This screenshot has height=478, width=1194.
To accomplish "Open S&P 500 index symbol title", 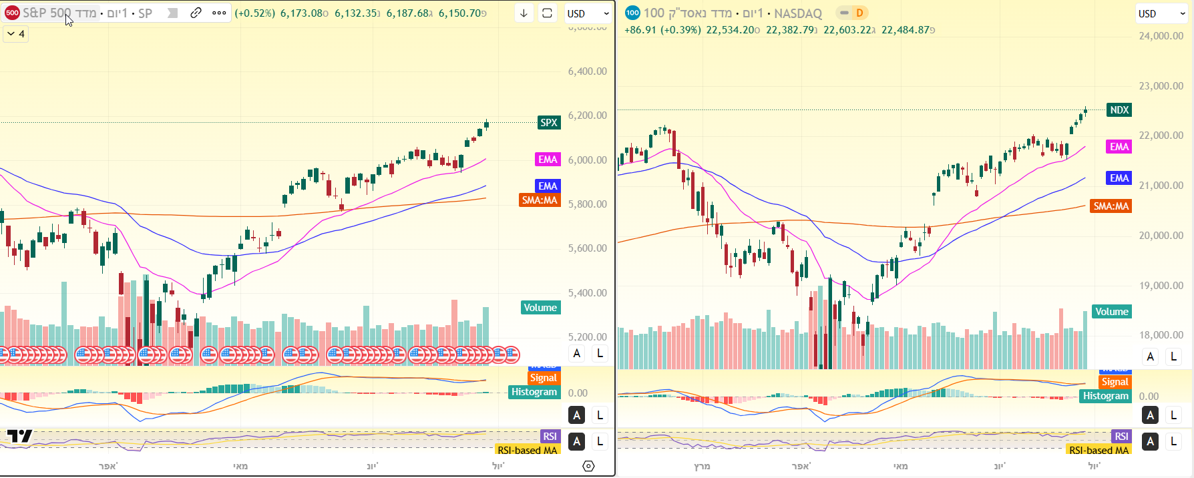I will point(59,13).
